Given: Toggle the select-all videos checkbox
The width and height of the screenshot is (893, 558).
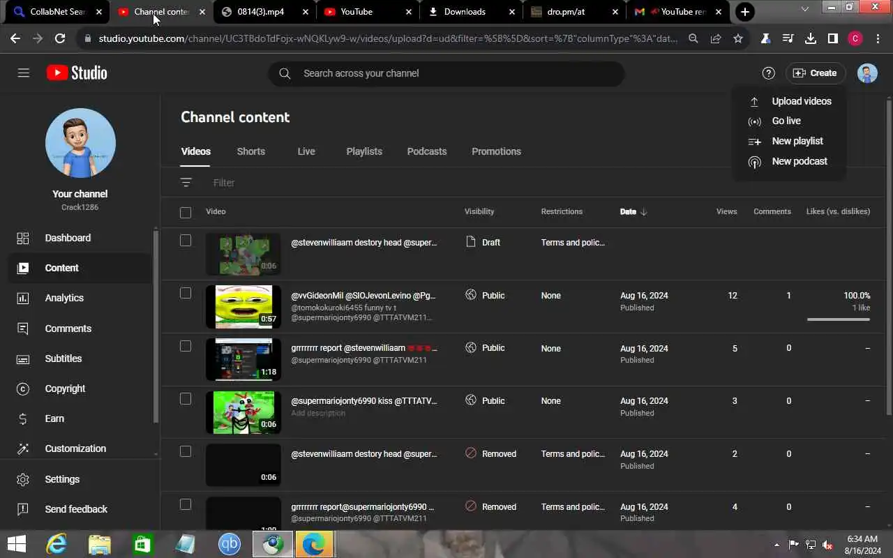Looking at the screenshot, I should point(186,213).
